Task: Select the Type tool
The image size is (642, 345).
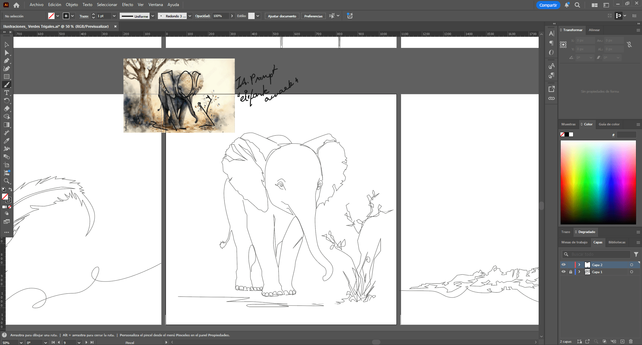Action: tap(7, 93)
